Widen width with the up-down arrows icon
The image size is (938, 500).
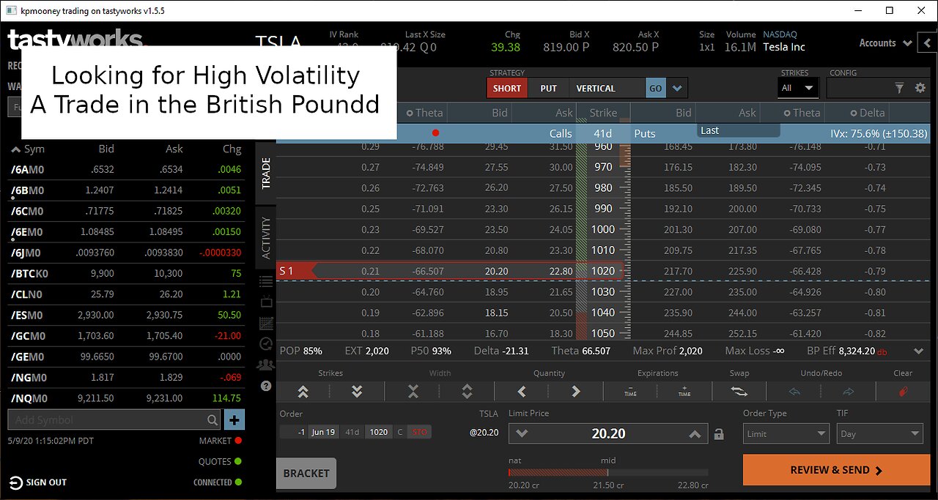[x=467, y=392]
